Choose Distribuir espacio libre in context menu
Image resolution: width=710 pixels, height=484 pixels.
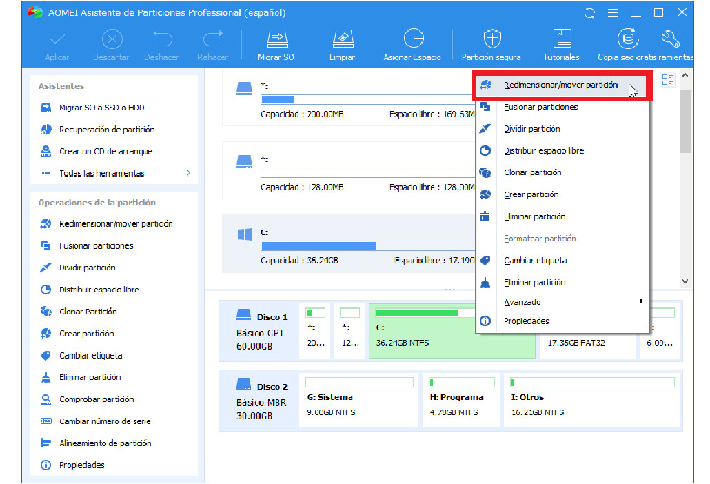[562, 151]
